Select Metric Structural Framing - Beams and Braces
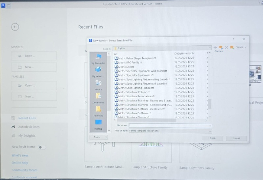Image resolution: width=263 pixels, height=180 pixels. [145, 101]
